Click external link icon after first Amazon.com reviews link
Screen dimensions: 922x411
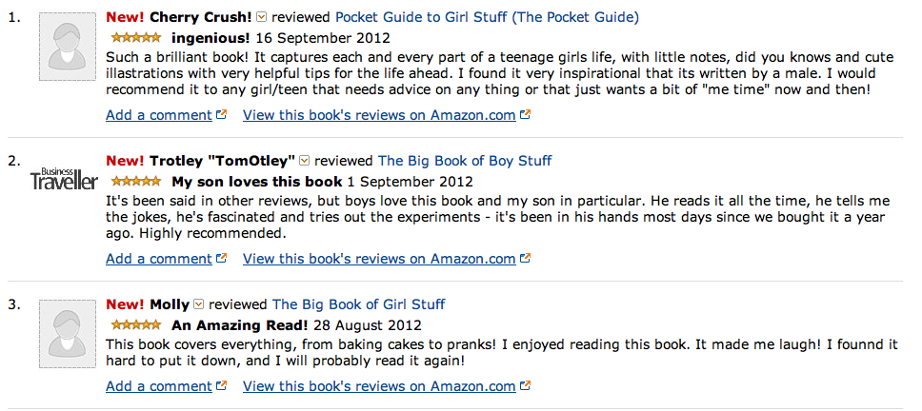point(525,115)
